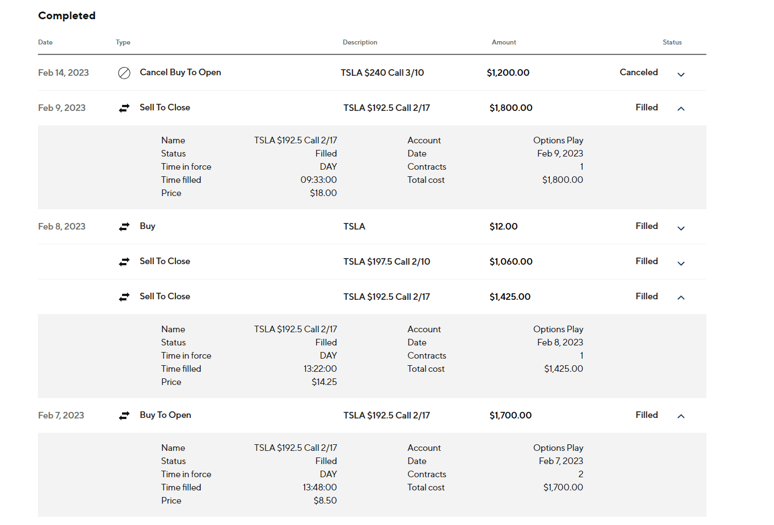This screenshot has width=774, height=525.
Task: Click the trade icon for the $1,425.00 Sell To Close
Action: pyautogui.click(x=124, y=297)
